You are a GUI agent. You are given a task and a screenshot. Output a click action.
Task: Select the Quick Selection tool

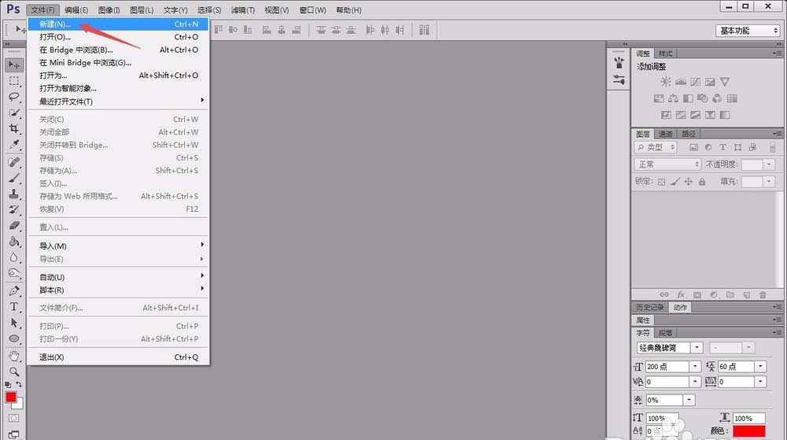click(13, 113)
